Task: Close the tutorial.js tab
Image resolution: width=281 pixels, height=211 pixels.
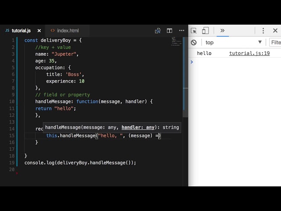Action: pos(39,31)
